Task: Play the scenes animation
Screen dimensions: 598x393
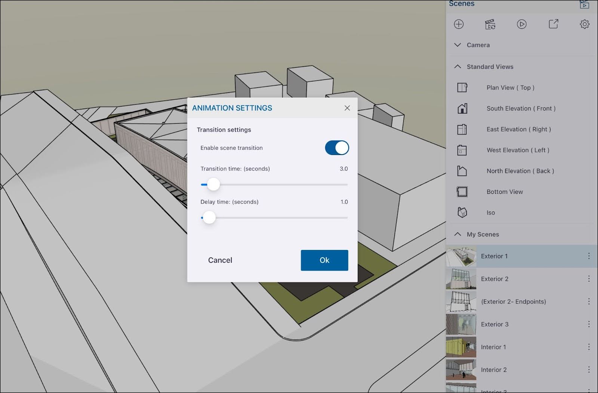Action: pyautogui.click(x=521, y=24)
